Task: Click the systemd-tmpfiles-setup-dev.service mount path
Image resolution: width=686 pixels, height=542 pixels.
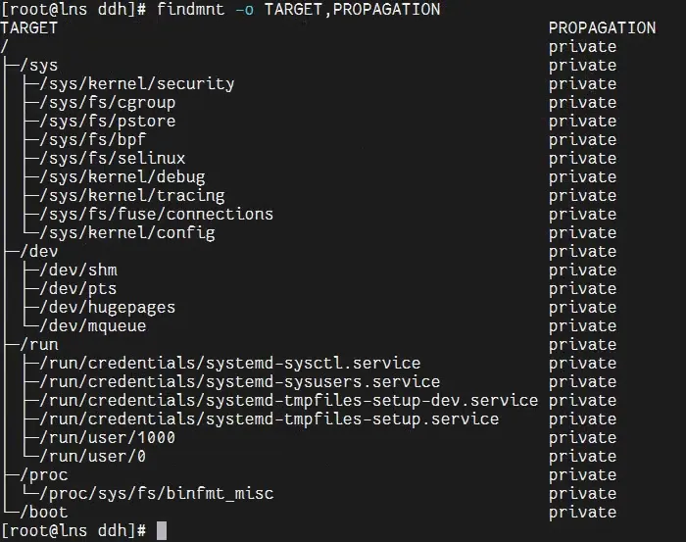Action: 288,401
